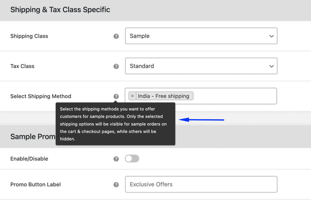Click the help icon for Promo Button Label
Screen dimensions: 311x202
click(116, 185)
